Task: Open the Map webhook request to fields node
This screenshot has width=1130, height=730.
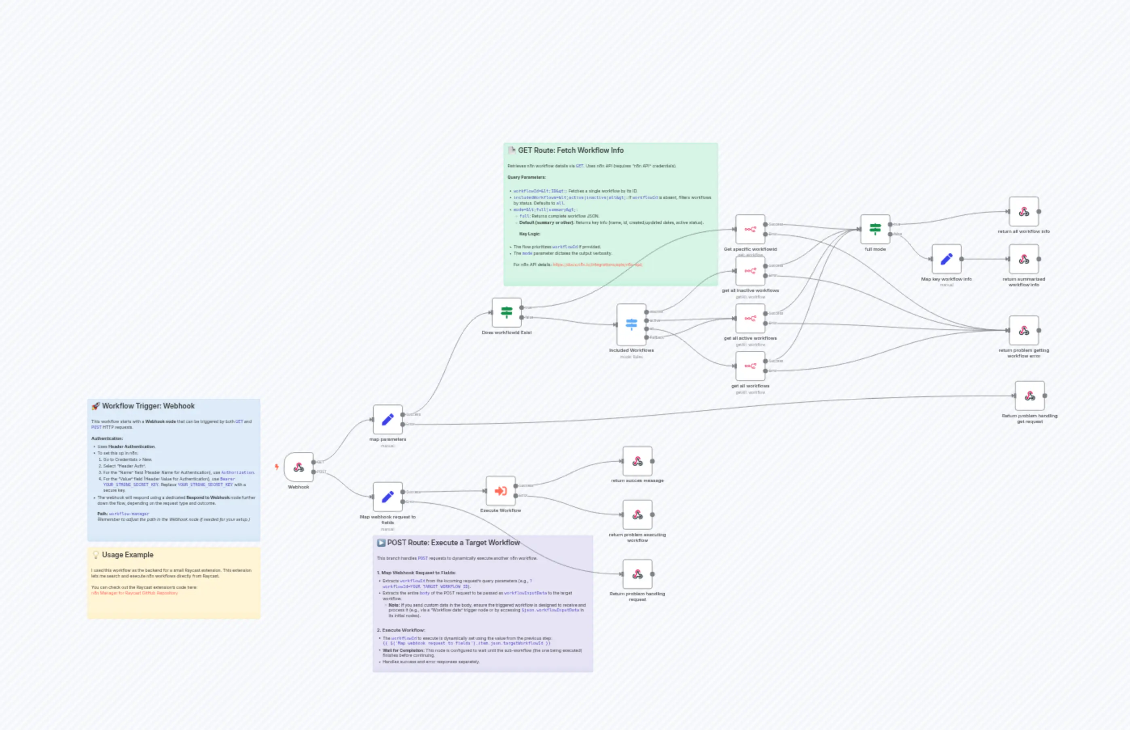Action: (x=388, y=497)
